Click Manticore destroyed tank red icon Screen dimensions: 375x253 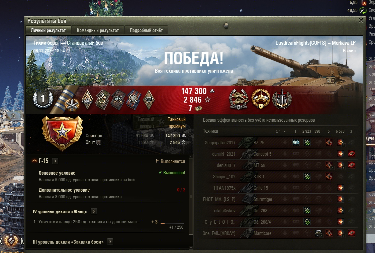[351, 233]
